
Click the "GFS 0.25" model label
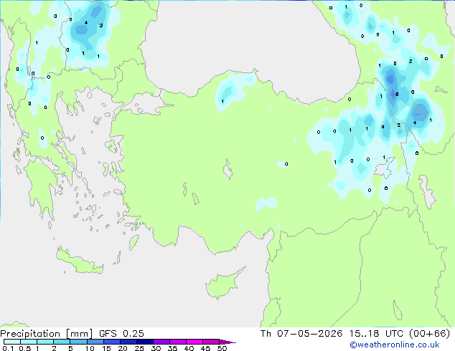point(121,334)
